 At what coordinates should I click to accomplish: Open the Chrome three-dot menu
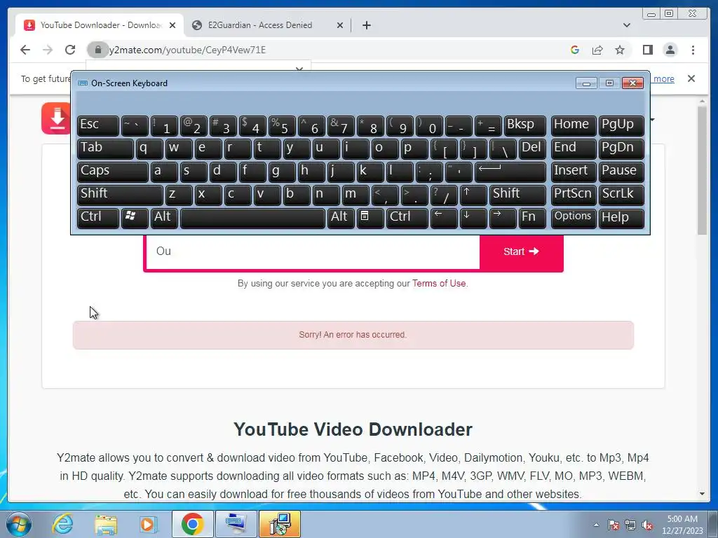(693, 50)
